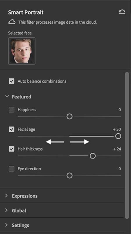The width and height of the screenshot is (131, 234).
Task: Click the Happiness value field showing 0
Action: pyautogui.click(x=120, y=110)
